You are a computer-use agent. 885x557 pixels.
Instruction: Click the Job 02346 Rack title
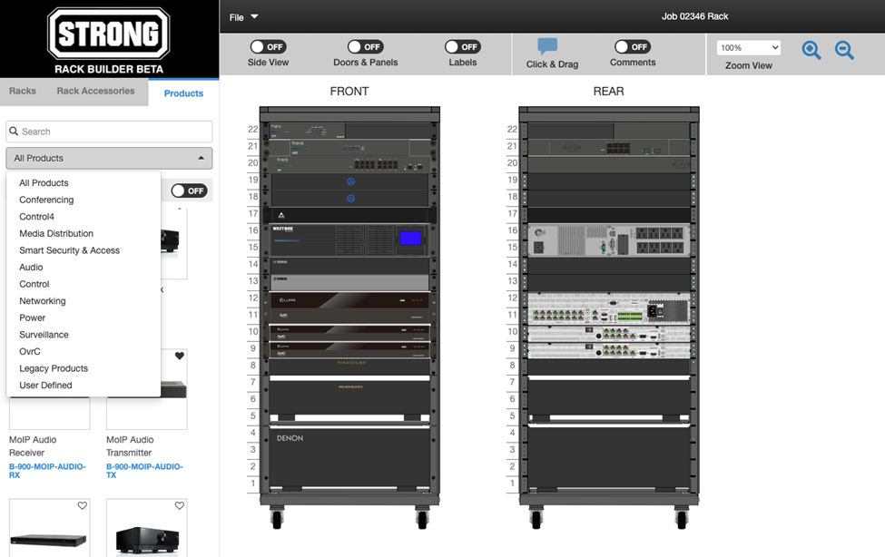(x=694, y=16)
